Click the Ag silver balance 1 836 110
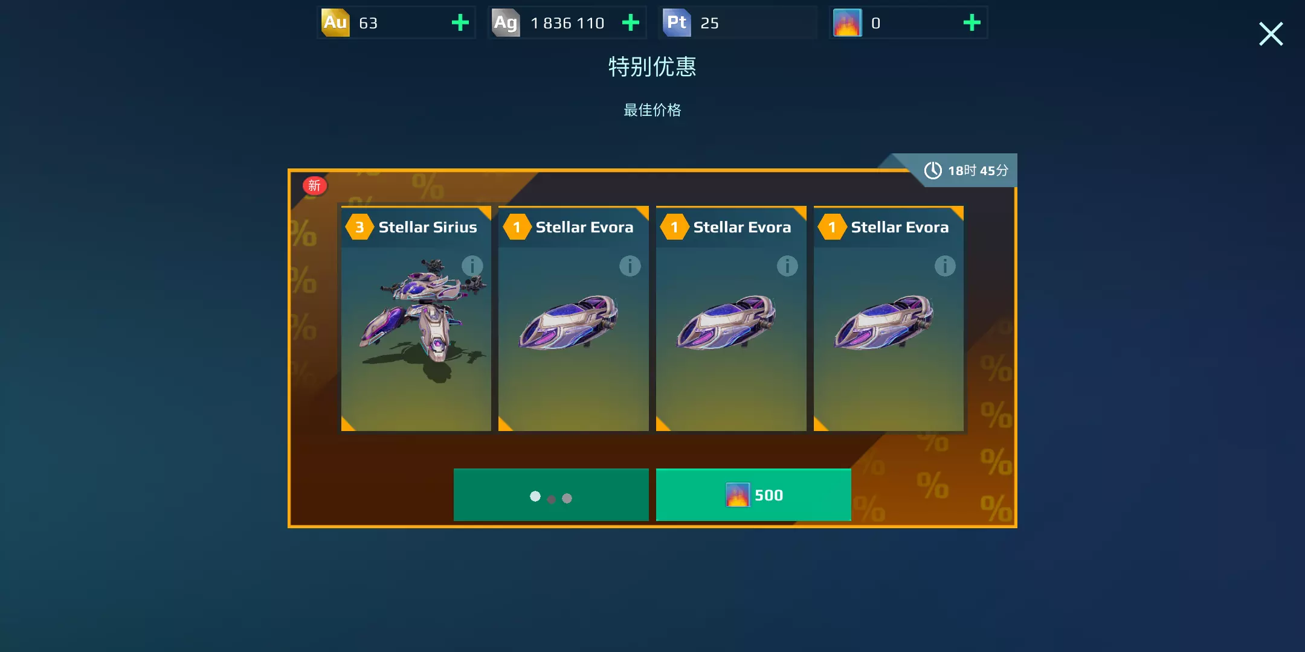 pyautogui.click(x=567, y=23)
